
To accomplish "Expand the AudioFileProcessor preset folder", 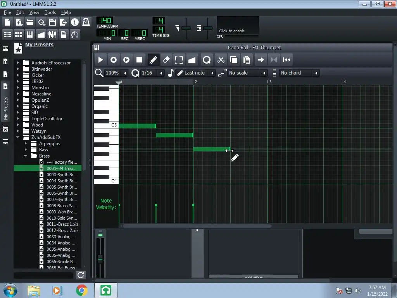I will click(18, 62).
